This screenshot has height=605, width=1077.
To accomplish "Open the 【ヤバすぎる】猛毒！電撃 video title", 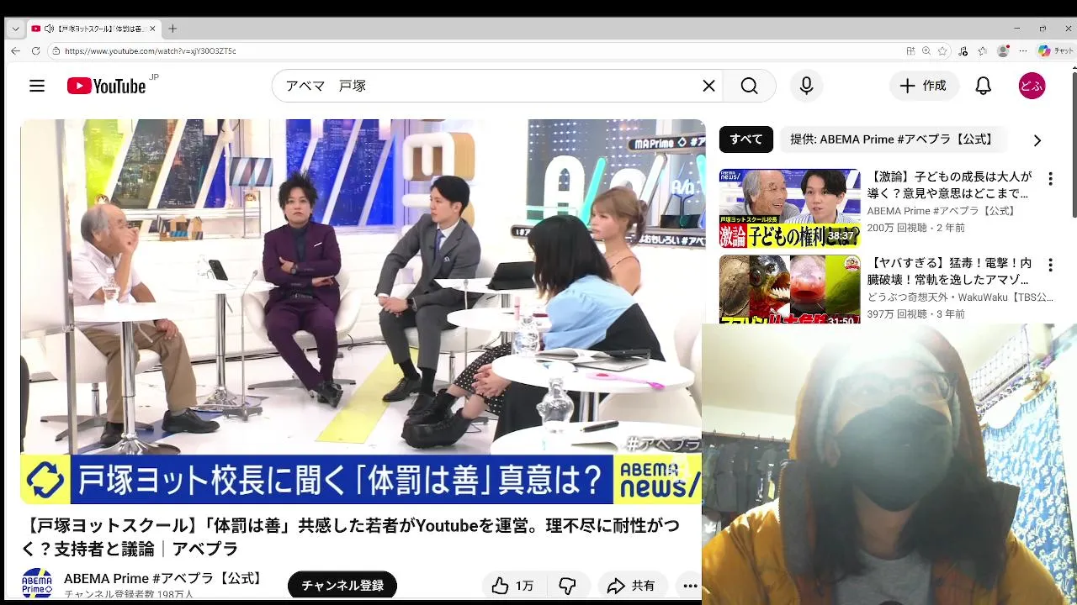I will point(949,271).
